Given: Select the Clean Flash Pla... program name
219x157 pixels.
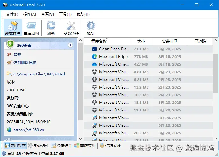Looking at the screenshot, I should 114,49.
